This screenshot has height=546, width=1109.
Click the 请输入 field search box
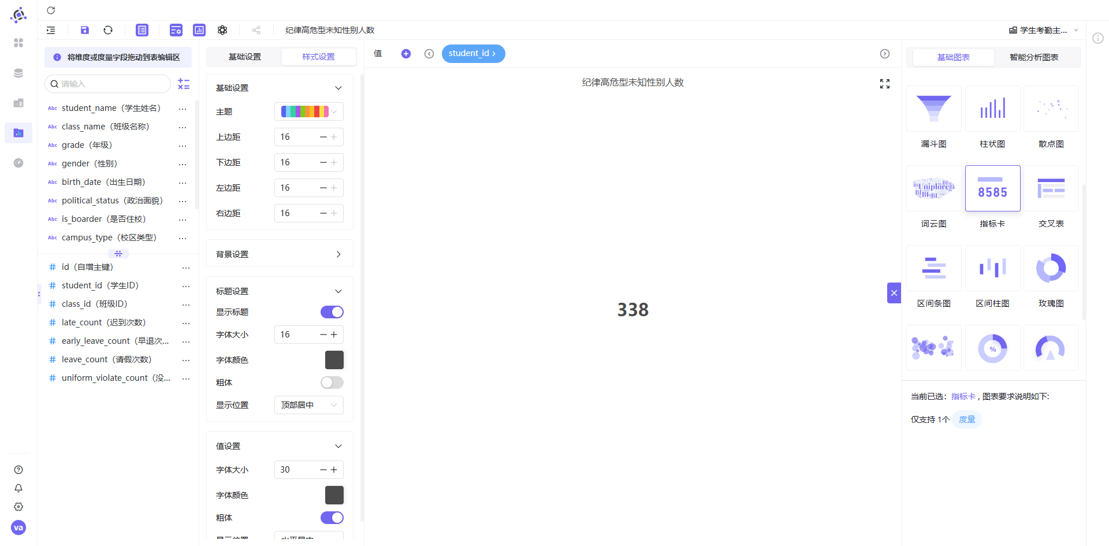point(108,84)
